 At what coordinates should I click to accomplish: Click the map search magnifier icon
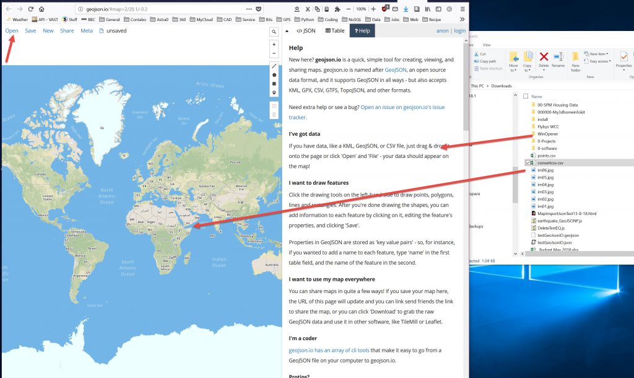pos(274,31)
